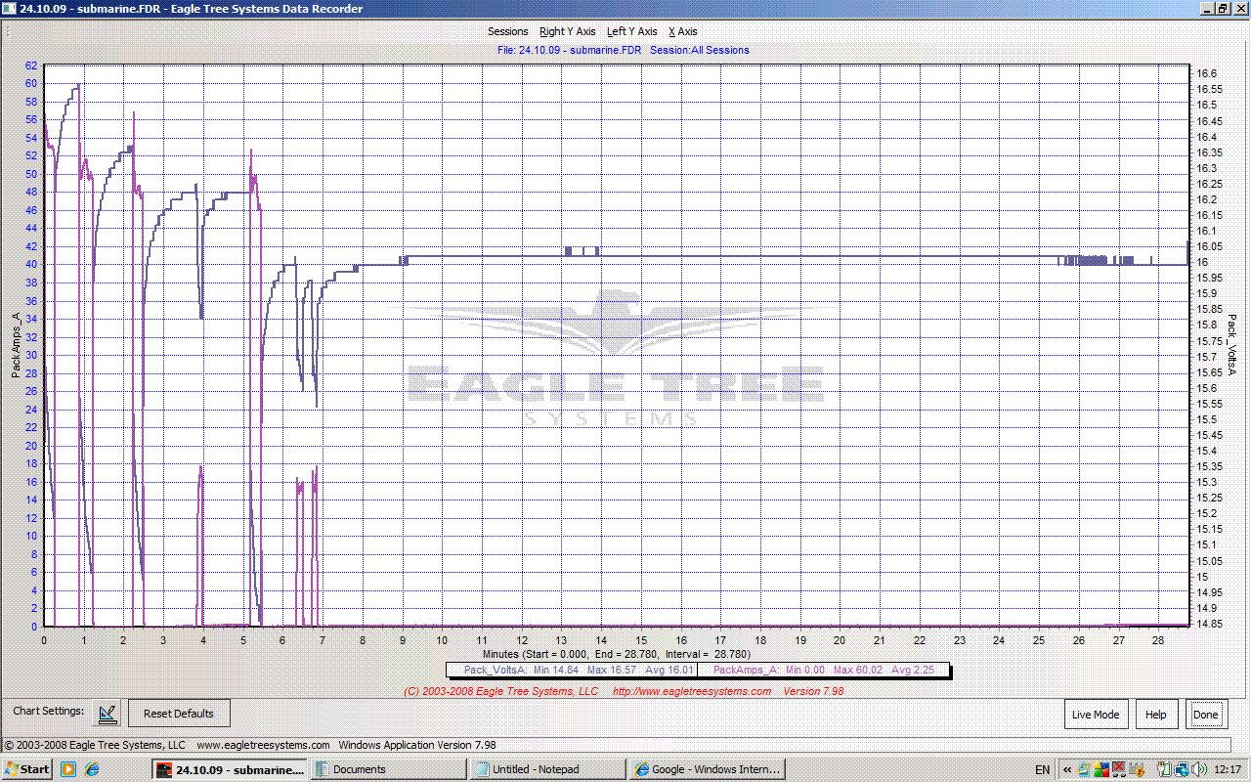This screenshot has height=782, width=1251.
Task: Click the chart settings graph icon
Action: coord(108,714)
